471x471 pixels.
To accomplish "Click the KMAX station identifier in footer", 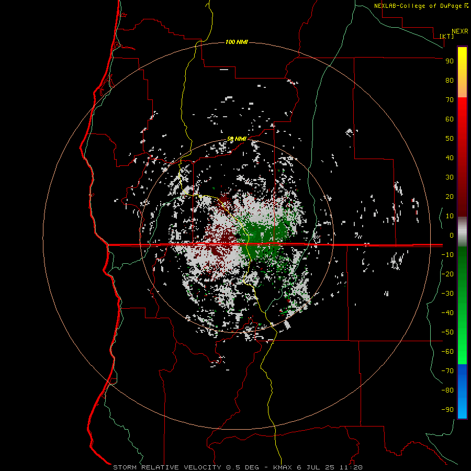I will pyautogui.click(x=283, y=467).
